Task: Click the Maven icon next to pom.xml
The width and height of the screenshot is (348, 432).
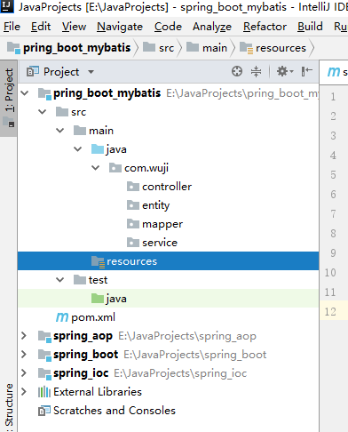Action: point(62,317)
